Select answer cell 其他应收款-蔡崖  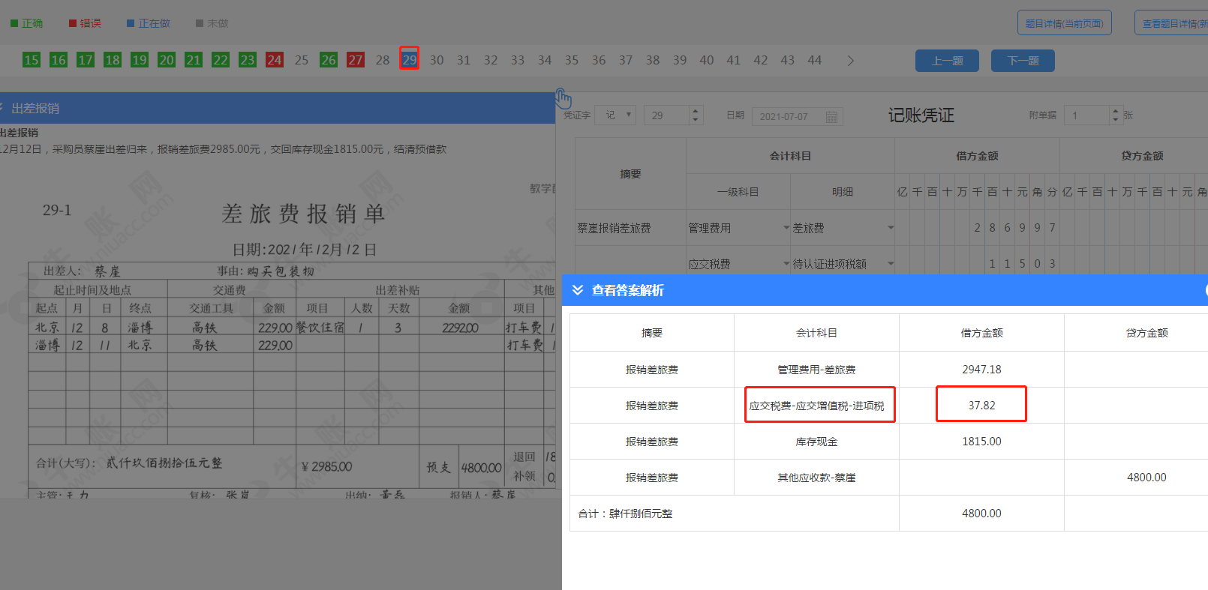(x=816, y=478)
